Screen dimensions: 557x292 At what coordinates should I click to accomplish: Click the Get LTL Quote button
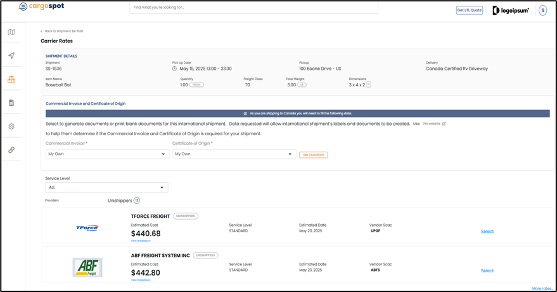(469, 10)
